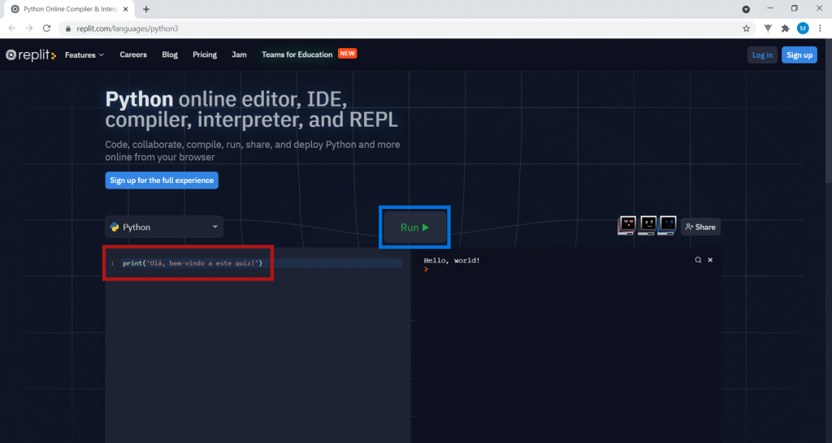Click the address bar URL
The image size is (832, 443).
click(128, 28)
